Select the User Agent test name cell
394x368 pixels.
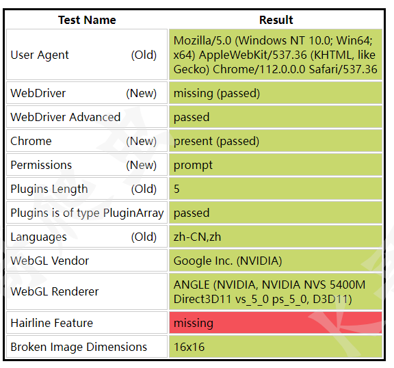click(87, 55)
